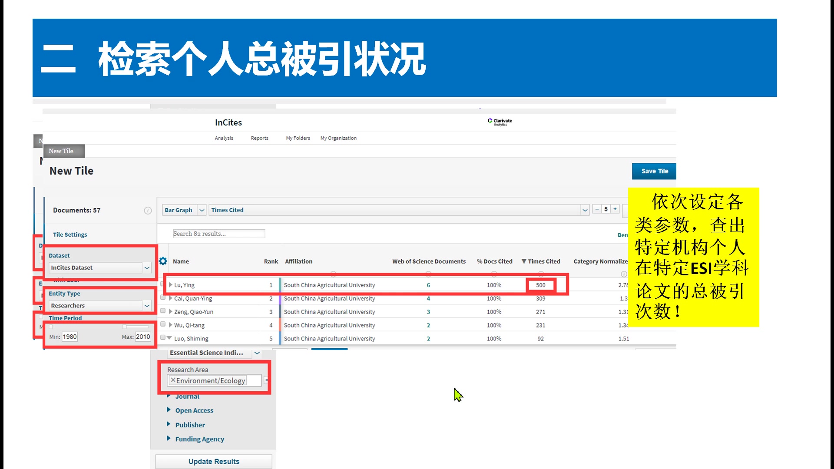Expand the Lu, Ying row
834x469 pixels.
pyautogui.click(x=171, y=285)
